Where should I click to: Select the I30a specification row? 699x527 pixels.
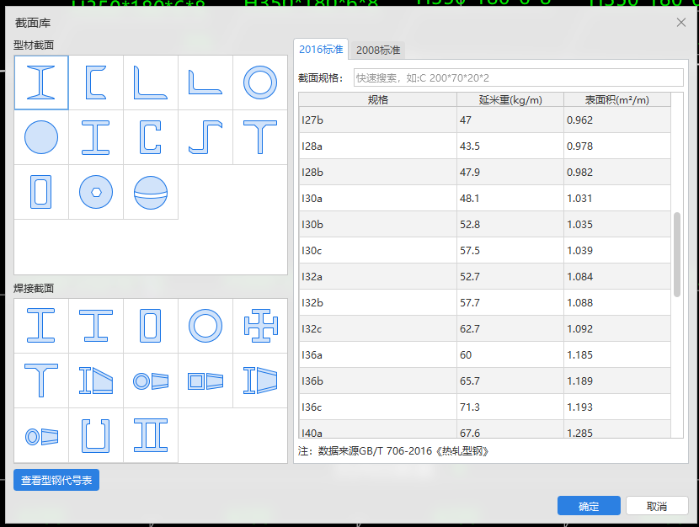484,198
